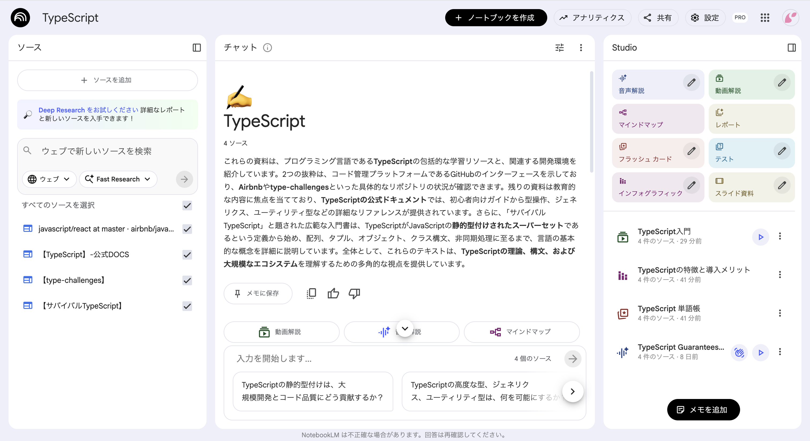Click the scroll-down chevron in chat

(405, 329)
